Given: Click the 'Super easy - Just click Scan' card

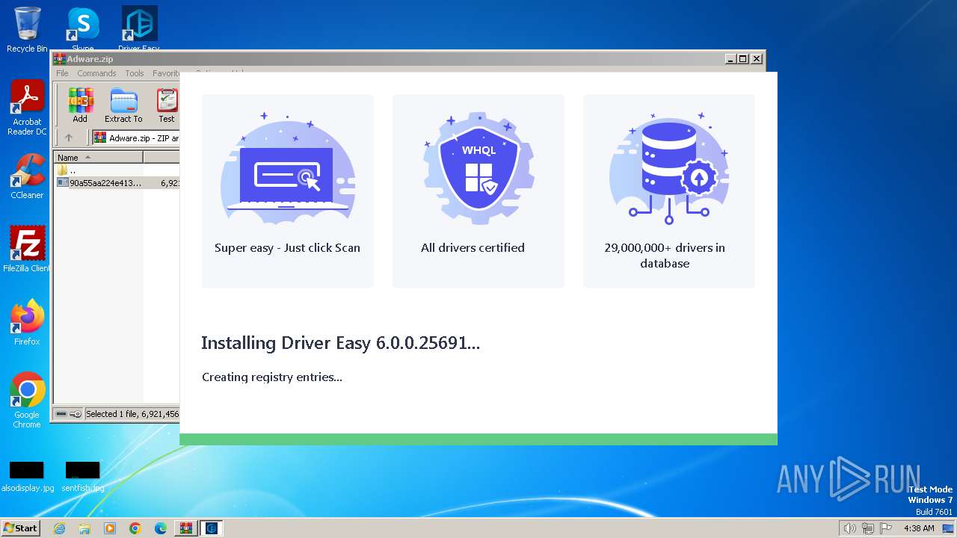Looking at the screenshot, I should coord(288,191).
